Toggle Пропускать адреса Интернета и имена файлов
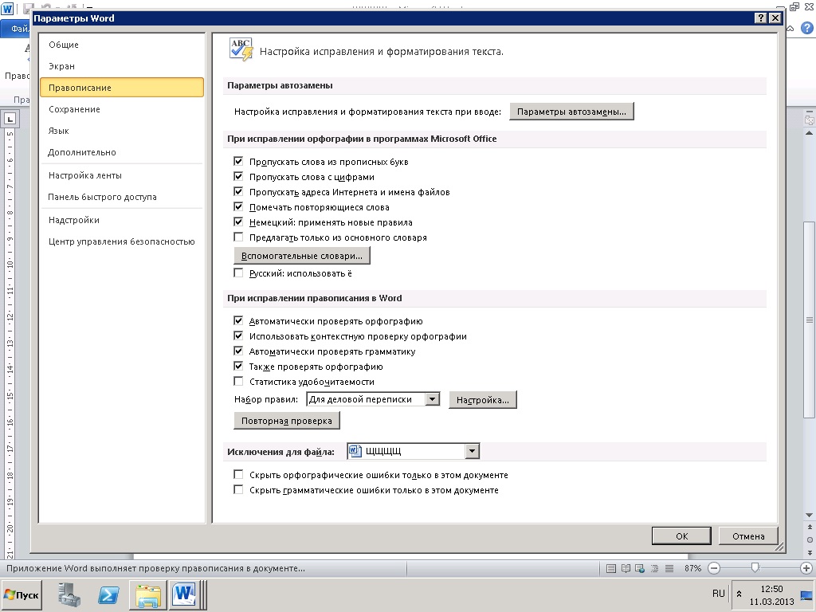Viewport: 816px width, 612px height. coord(238,191)
